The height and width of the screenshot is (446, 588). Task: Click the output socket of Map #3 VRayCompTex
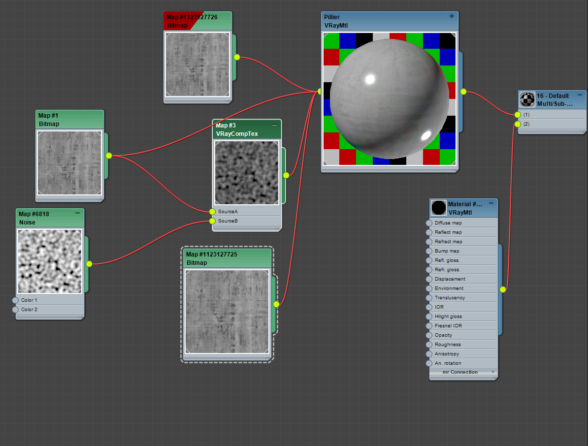click(x=286, y=175)
